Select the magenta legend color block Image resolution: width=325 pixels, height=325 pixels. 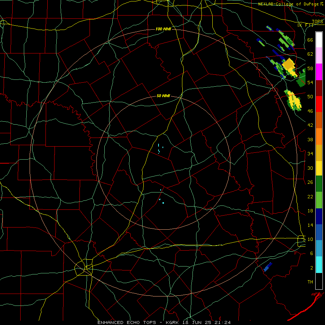319,72
